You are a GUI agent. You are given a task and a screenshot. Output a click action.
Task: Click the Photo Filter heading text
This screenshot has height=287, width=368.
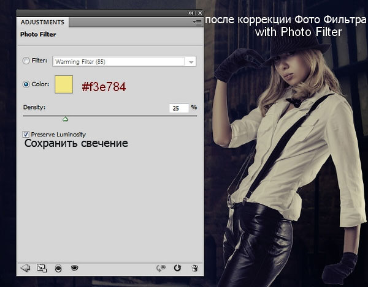38,34
